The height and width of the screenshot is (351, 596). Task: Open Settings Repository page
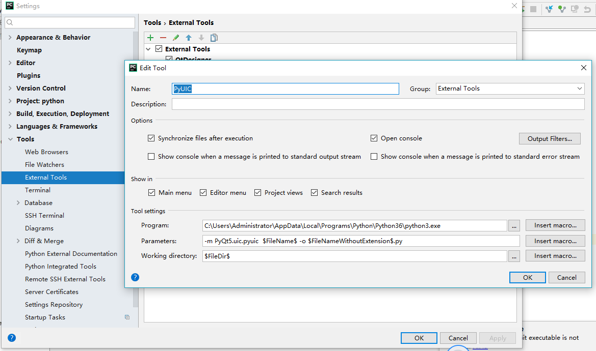54,304
